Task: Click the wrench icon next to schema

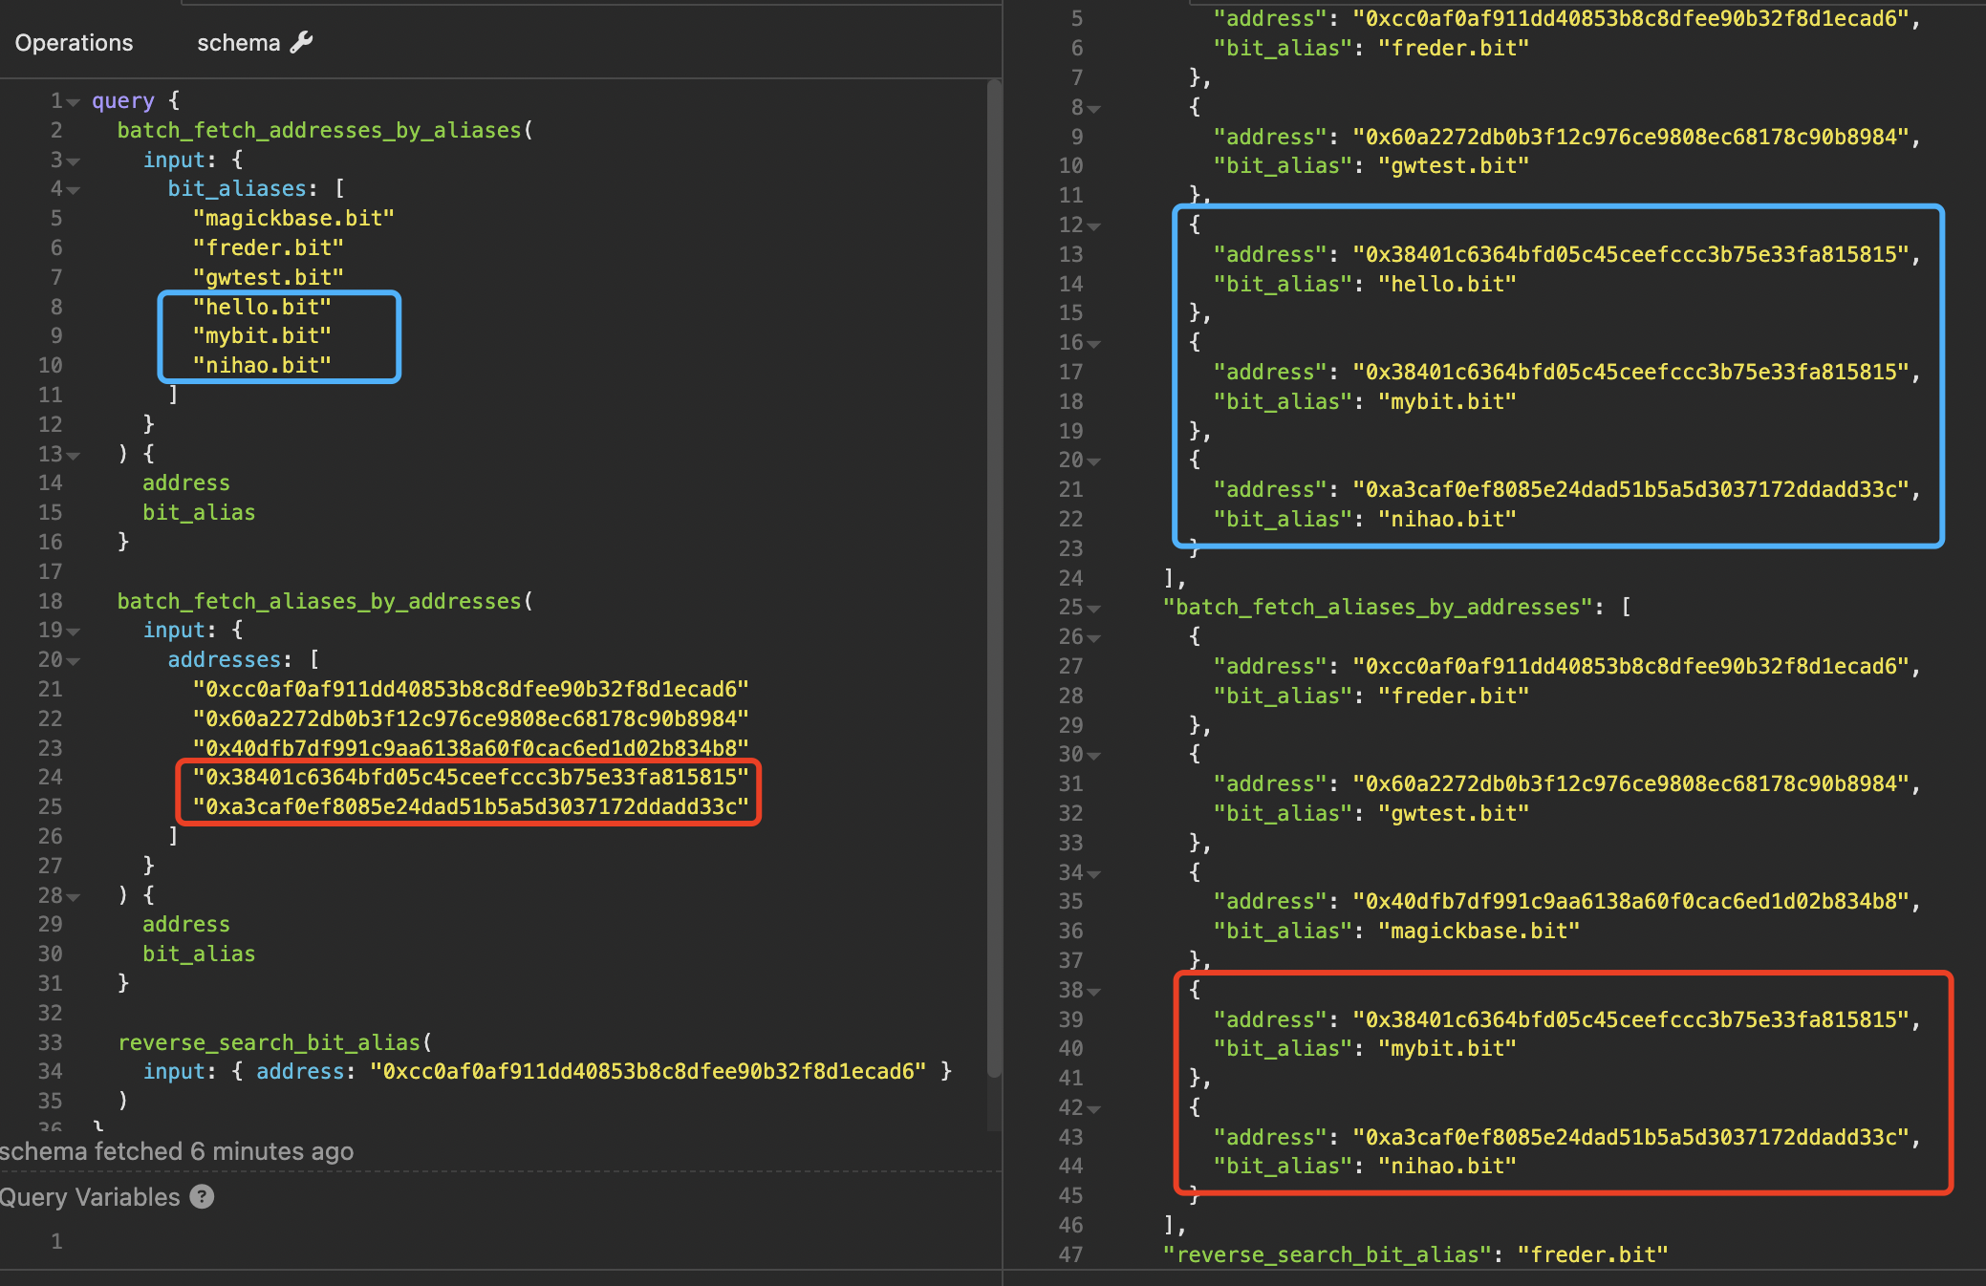Action: pyautogui.click(x=301, y=42)
